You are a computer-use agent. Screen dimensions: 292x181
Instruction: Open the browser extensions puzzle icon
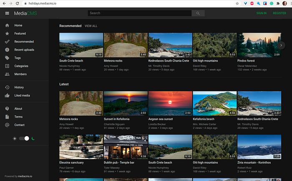tap(278, 3)
